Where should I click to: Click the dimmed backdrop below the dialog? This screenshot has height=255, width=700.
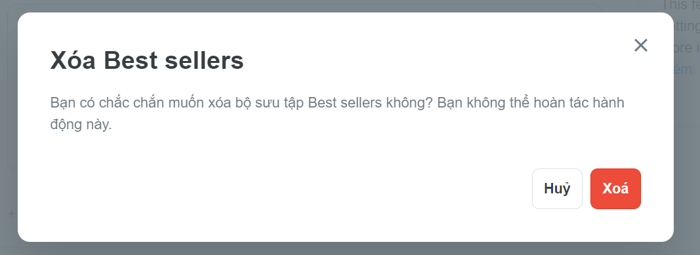350,248
